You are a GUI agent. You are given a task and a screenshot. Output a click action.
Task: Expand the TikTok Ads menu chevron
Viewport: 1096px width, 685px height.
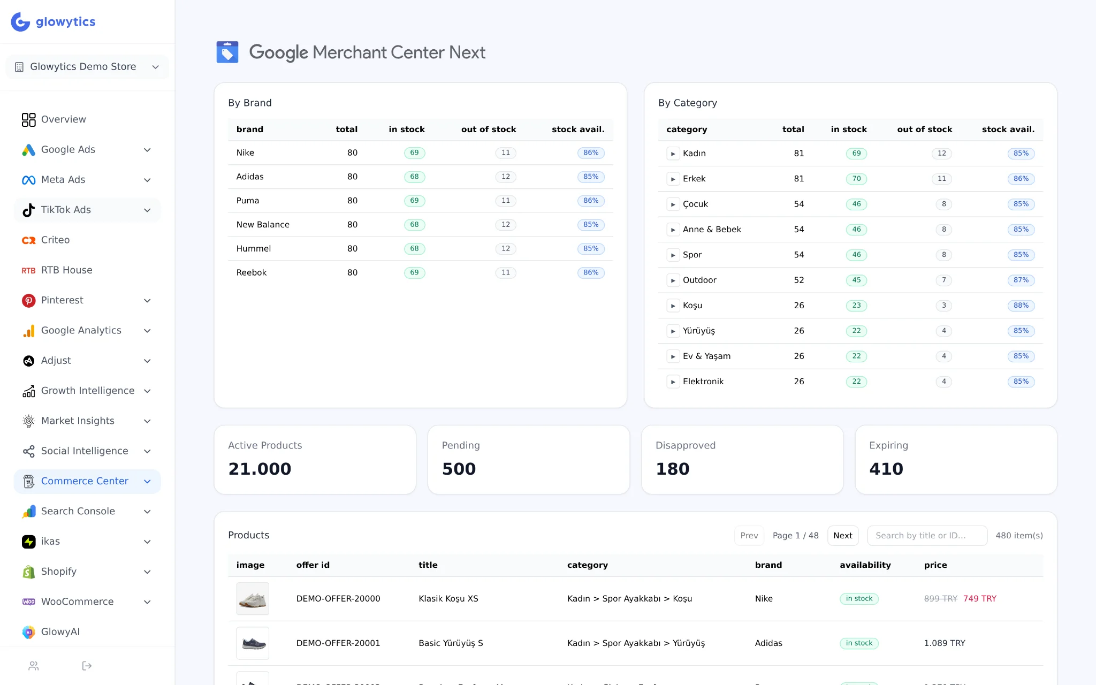point(147,210)
